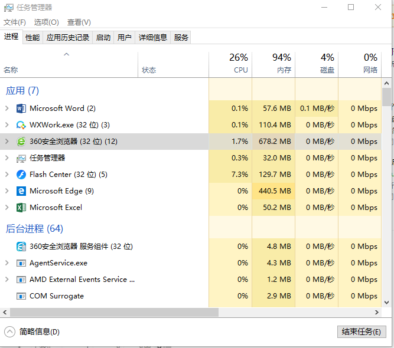Click the Microsoft Excel app icon
Viewport: 394px width, 348px height.
(21, 208)
